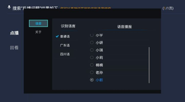Screen dimensions: 185x102
Task: Click the selected 小新 radio button
Action: point(92,80)
